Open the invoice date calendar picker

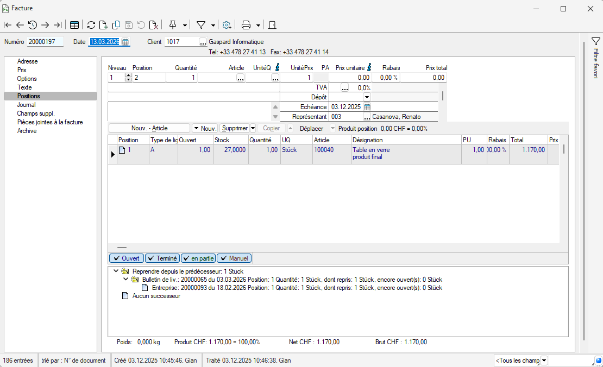click(x=125, y=42)
